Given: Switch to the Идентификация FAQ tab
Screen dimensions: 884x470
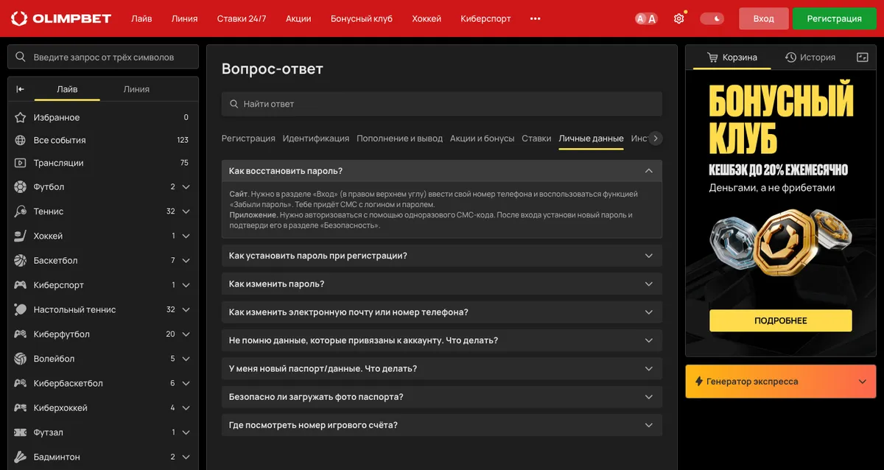Looking at the screenshot, I should click(x=316, y=138).
